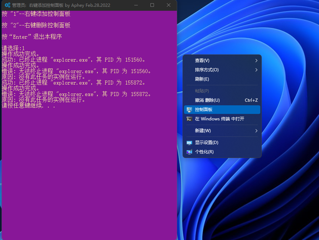Select 撤消 删除(U) in the context menu
The height and width of the screenshot is (240, 319).
click(x=207, y=100)
